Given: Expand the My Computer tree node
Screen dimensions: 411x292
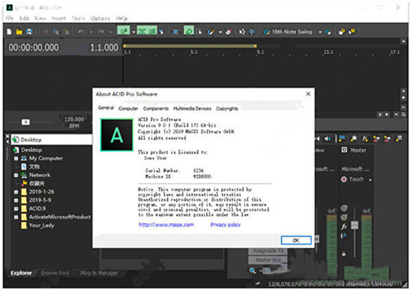Looking at the screenshot, I should coord(15,158).
